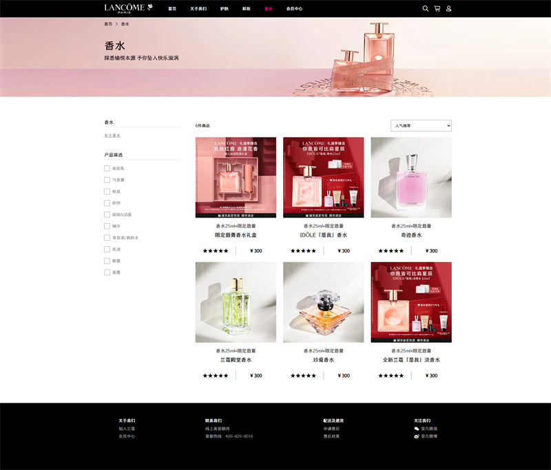This screenshot has height=470, width=551.
Task: Click the ¥300 price of 珍爱香水
Action: (344, 376)
